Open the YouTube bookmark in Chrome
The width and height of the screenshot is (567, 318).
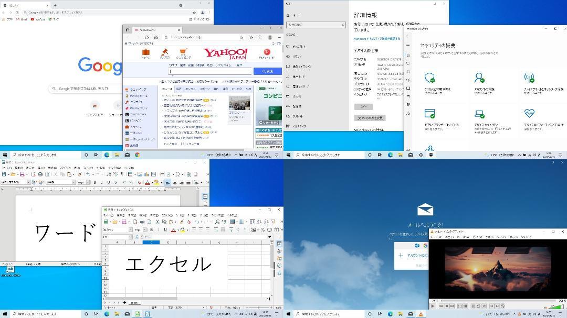click(38, 19)
